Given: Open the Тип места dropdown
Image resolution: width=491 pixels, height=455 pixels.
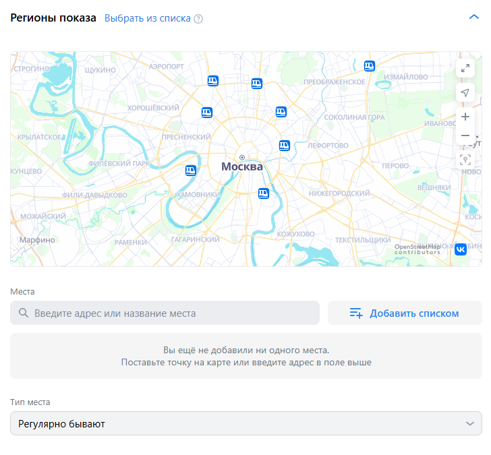Looking at the screenshot, I should [x=246, y=423].
